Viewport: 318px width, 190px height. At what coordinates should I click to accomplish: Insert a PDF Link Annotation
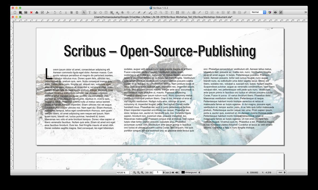(245, 12)
